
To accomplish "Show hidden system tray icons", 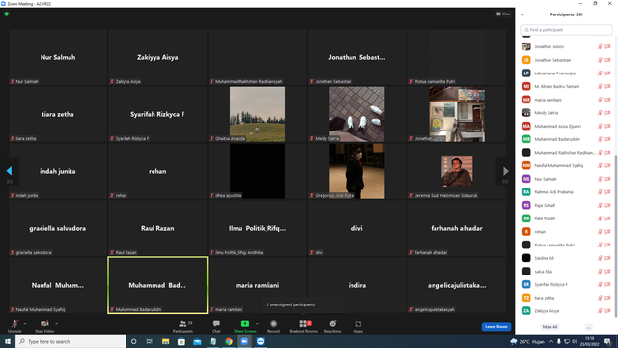I will tap(551, 341).
